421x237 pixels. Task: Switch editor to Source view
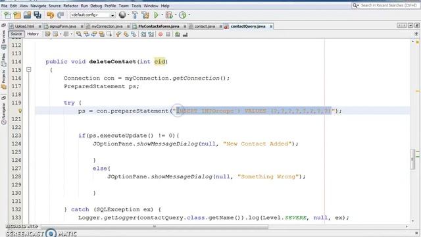[x=16, y=34]
